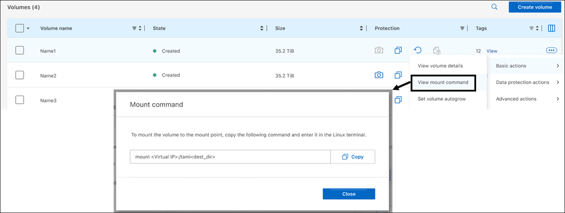
Task: Expand the Advanced actions submenu
Action: click(526, 98)
